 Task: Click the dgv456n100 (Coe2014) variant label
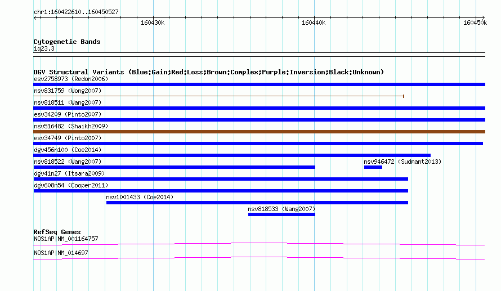click(68, 150)
